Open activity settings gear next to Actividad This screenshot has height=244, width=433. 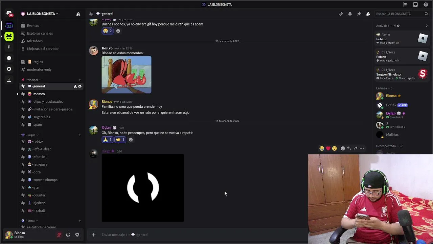pyautogui.click(x=398, y=26)
